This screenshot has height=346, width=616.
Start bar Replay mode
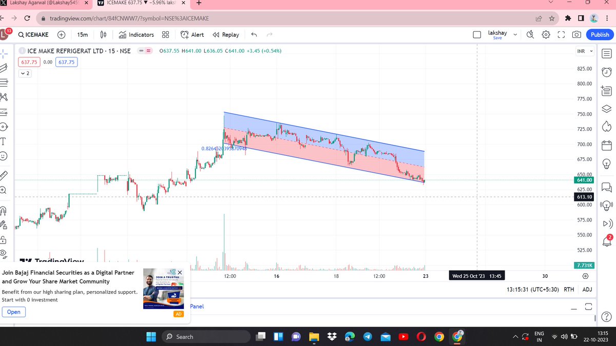(226, 35)
